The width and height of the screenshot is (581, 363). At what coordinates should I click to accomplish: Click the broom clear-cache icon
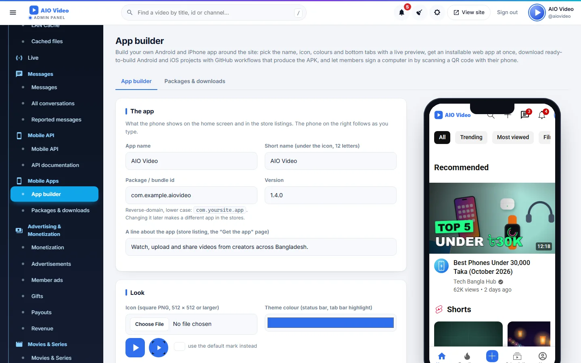(420, 13)
